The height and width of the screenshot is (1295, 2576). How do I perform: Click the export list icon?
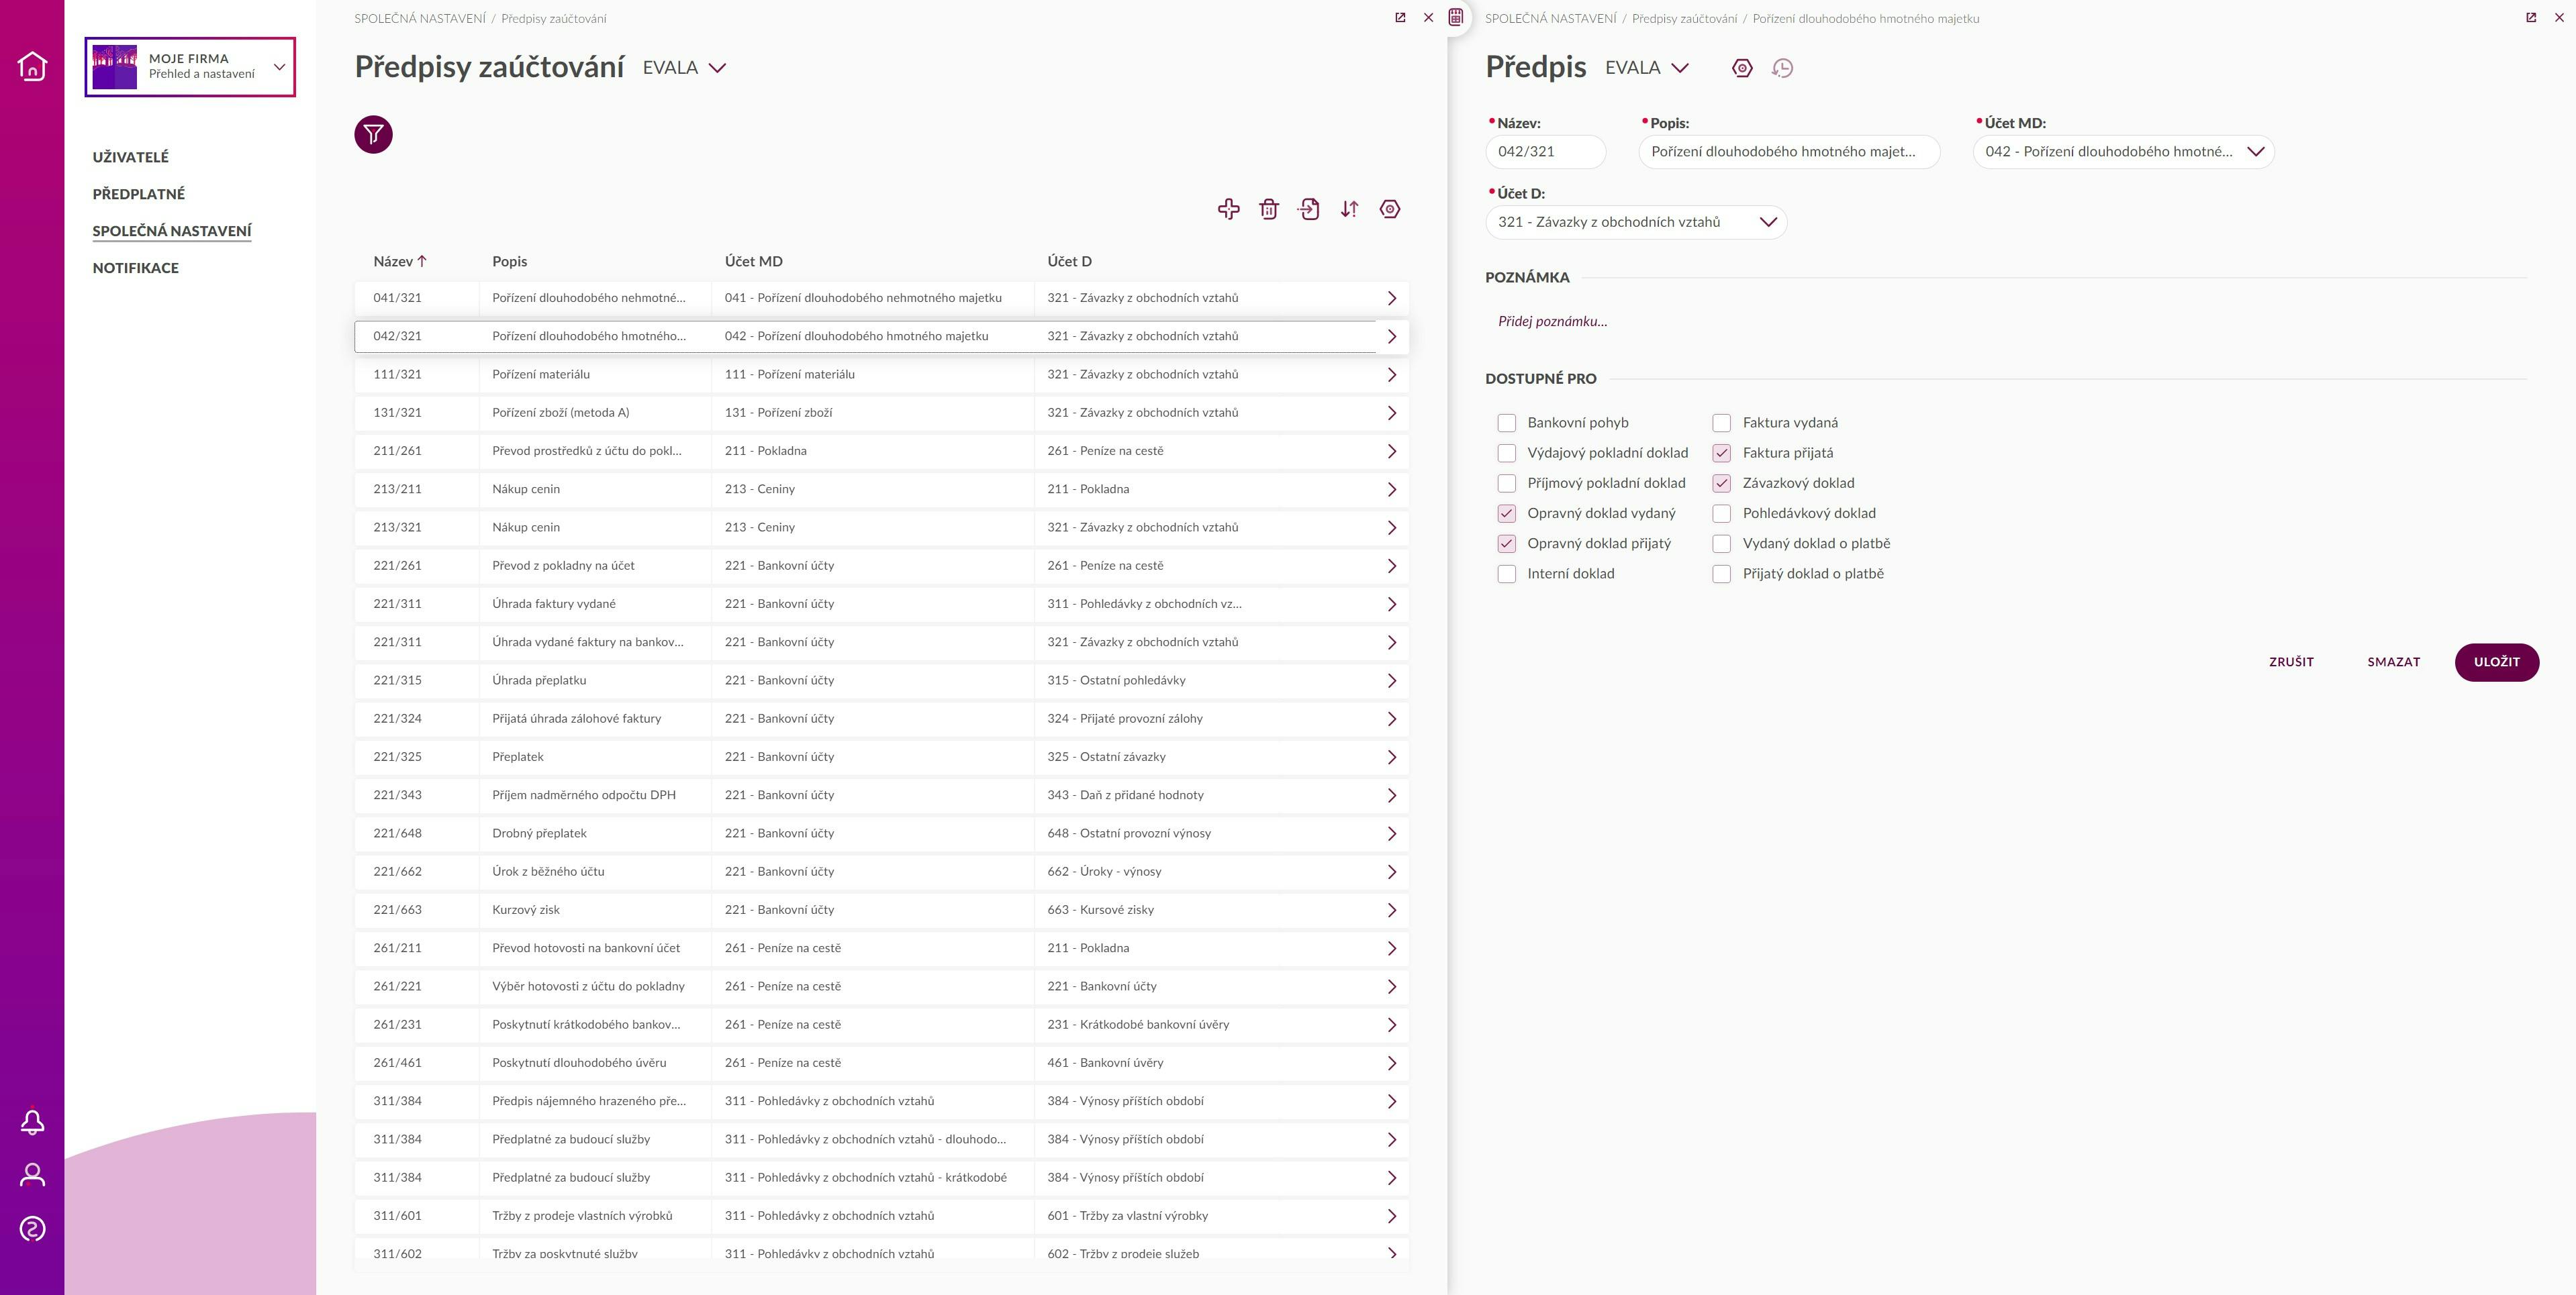[x=1309, y=209]
